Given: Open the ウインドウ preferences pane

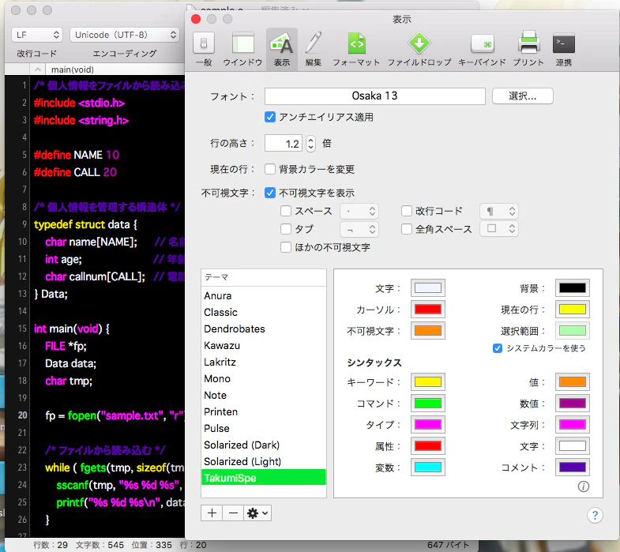Looking at the screenshot, I should point(242,49).
